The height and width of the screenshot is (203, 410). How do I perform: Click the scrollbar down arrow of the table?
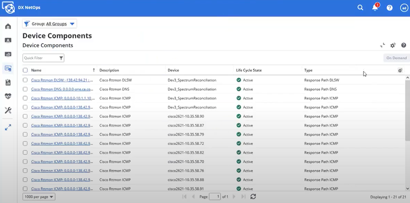(x=407, y=188)
